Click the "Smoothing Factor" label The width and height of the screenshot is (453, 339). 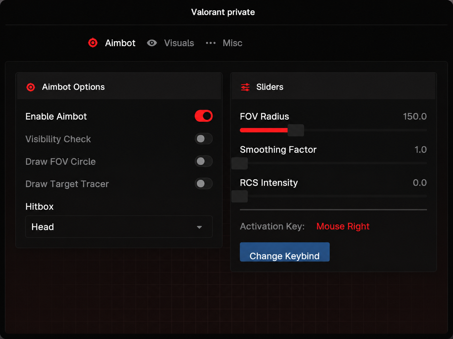click(x=278, y=150)
